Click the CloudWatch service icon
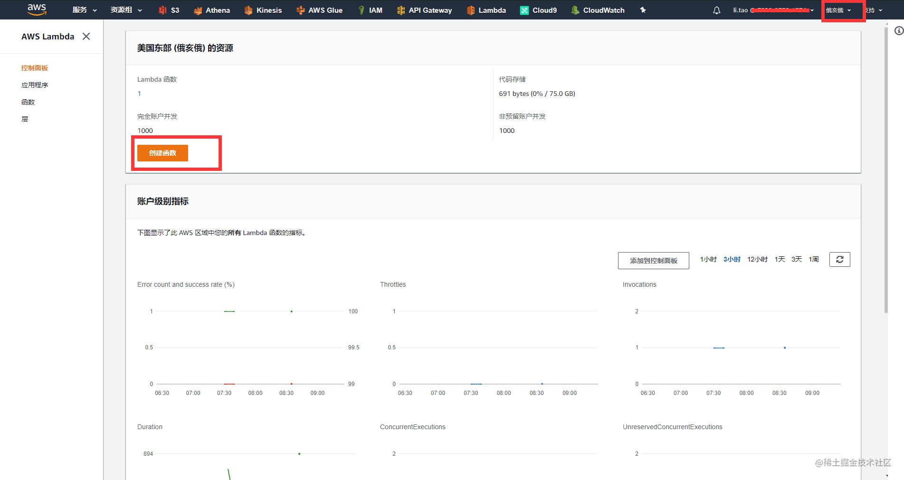Viewport: 904px width, 480px height. (x=598, y=10)
